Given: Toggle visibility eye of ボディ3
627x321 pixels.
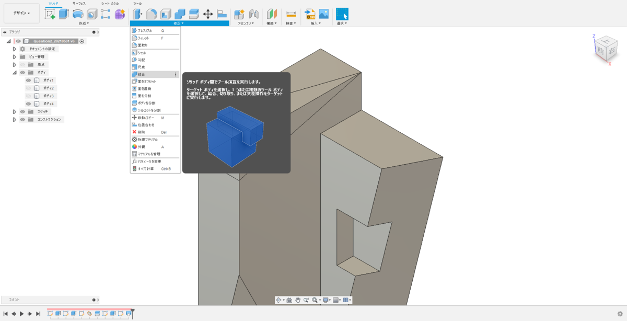Looking at the screenshot, I should point(29,96).
